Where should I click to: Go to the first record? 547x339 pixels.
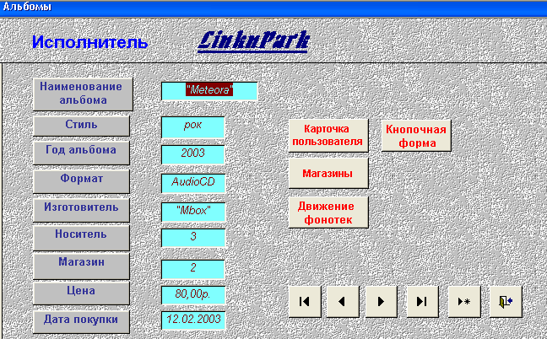pos(305,301)
